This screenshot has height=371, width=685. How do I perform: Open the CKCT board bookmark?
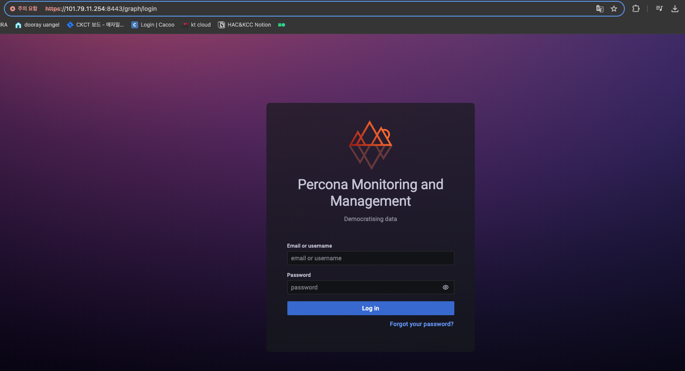95,25
